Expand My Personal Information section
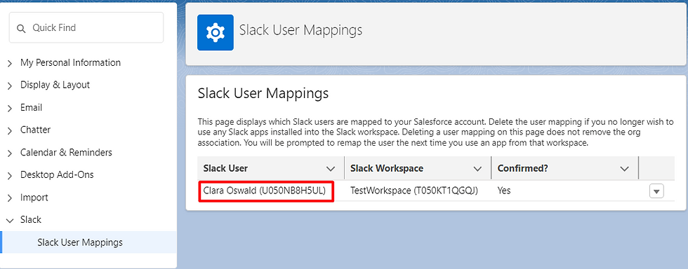The image size is (688, 269). (10, 64)
